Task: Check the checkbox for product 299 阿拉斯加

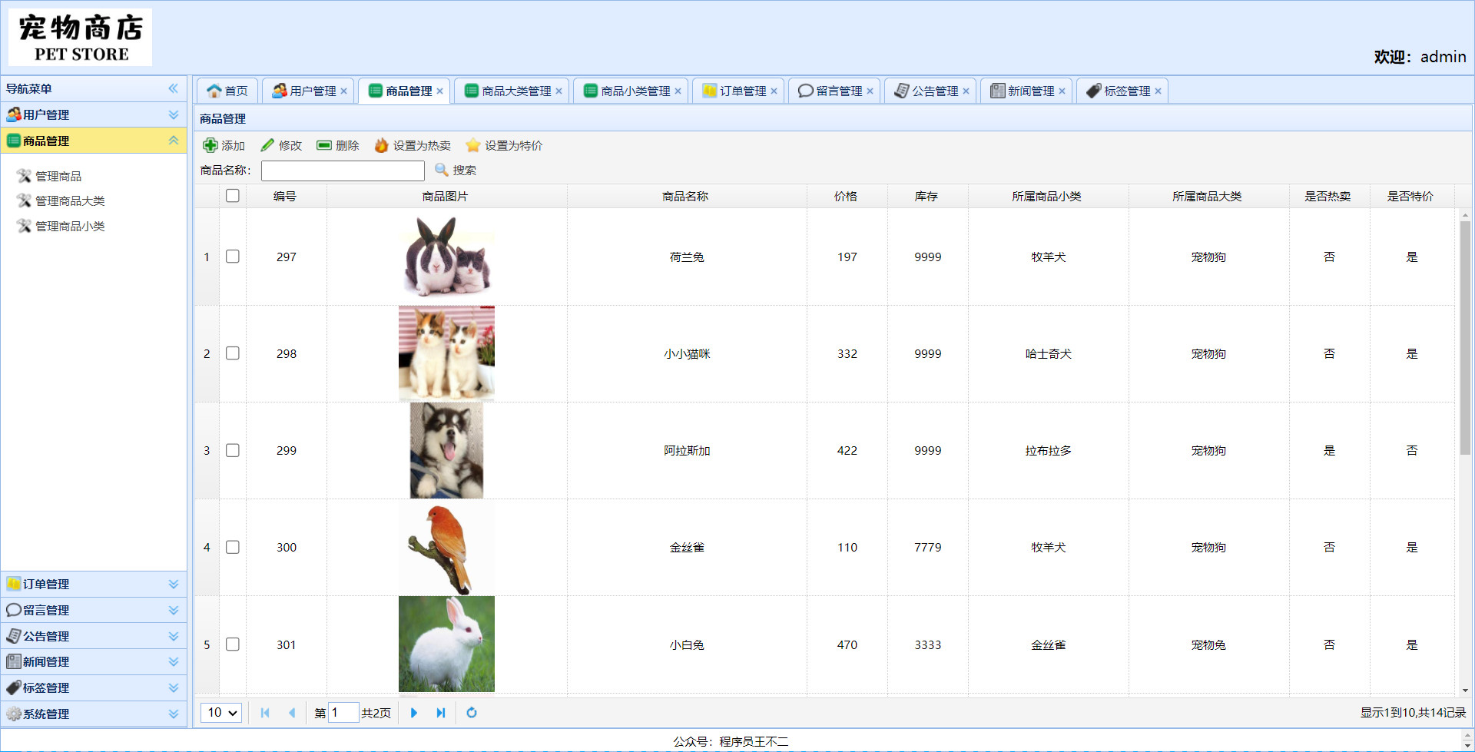Action: [233, 451]
